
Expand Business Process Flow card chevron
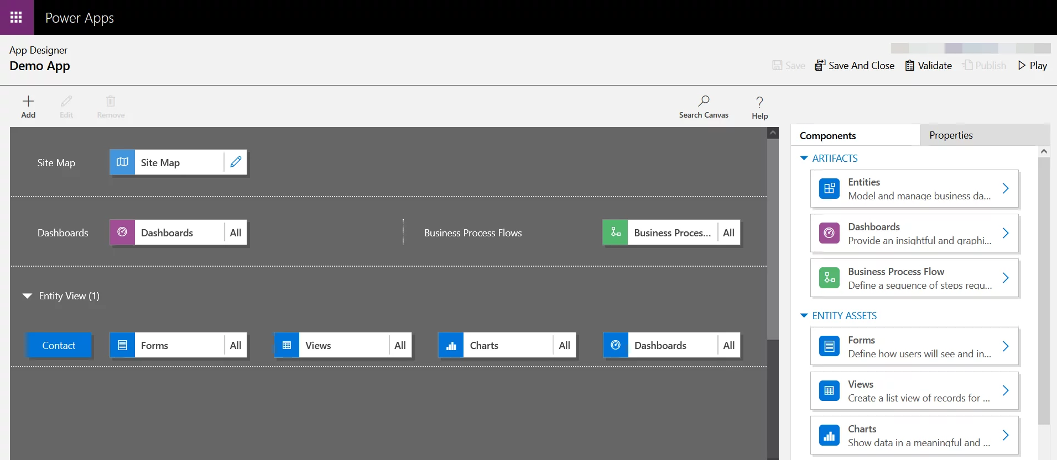(x=1006, y=278)
